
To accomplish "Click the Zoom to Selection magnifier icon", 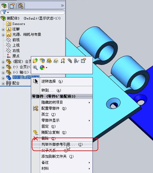I will click(x=35, y=68).
